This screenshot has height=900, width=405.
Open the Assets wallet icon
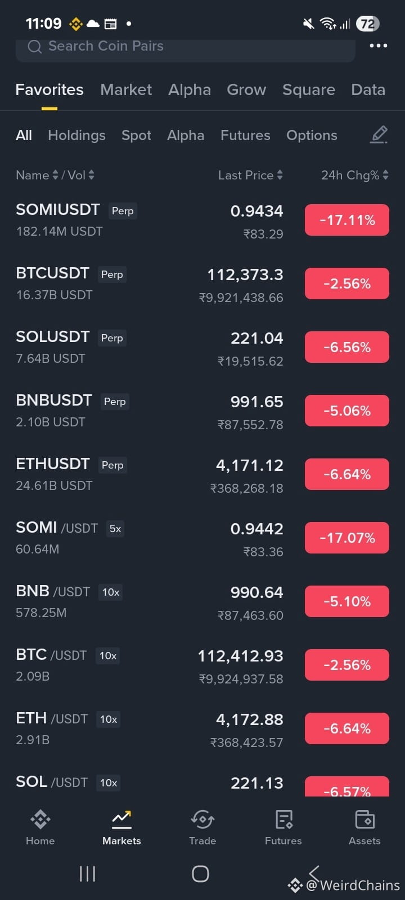point(364,820)
